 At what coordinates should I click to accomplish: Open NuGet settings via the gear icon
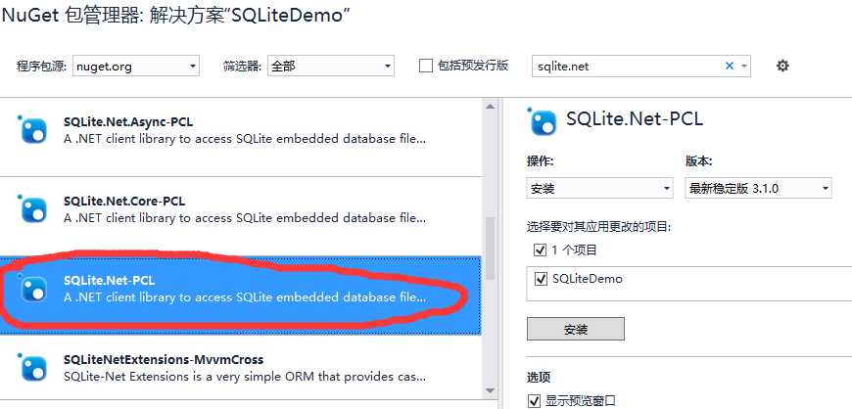pos(782,66)
